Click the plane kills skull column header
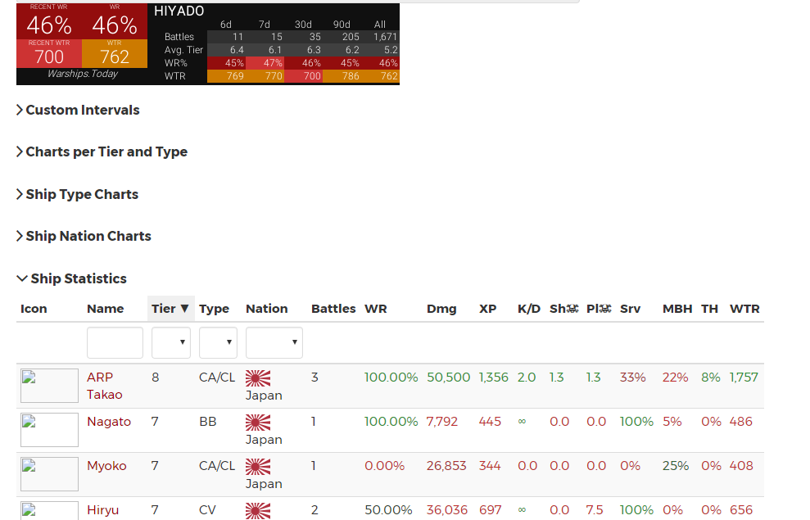The image size is (810, 520). point(599,309)
